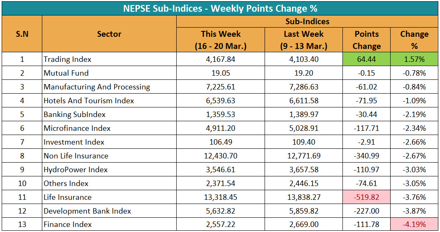Select the Non Life Insurance last-week value 12,771.69
The height and width of the screenshot is (232, 440).
click(x=304, y=156)
